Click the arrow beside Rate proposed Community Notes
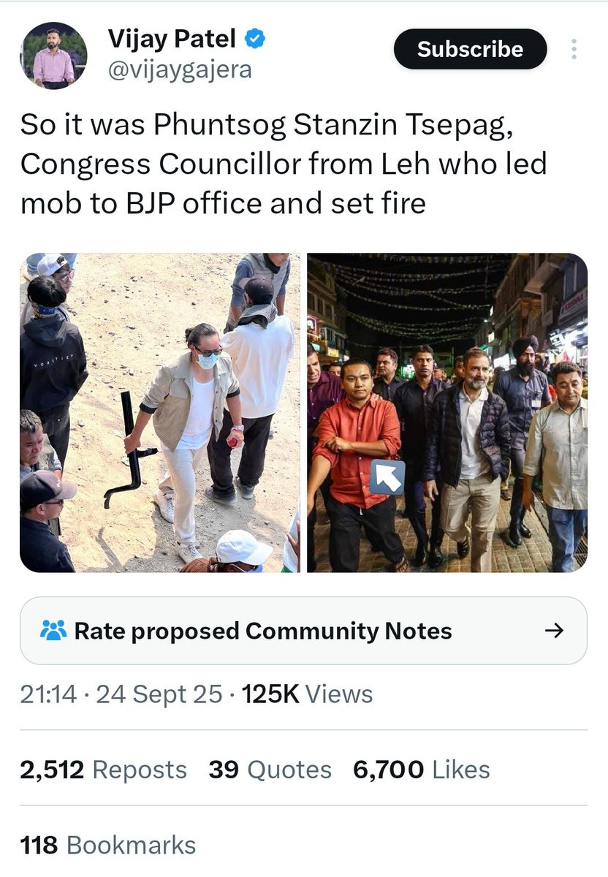 tap(555, 630)
